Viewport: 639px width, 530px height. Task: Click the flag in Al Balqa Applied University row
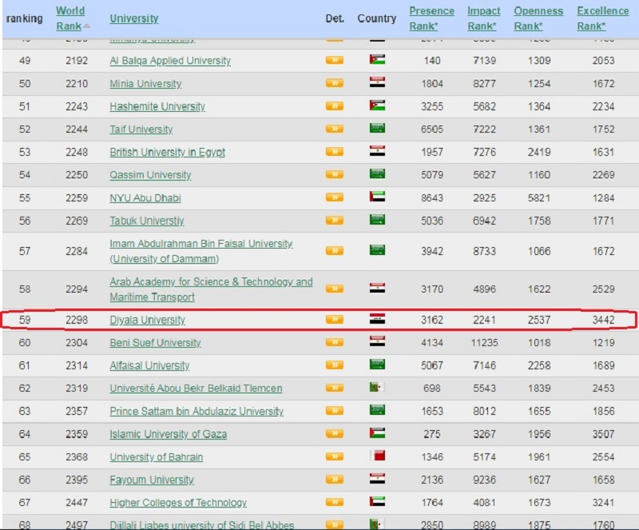(377, 60)
